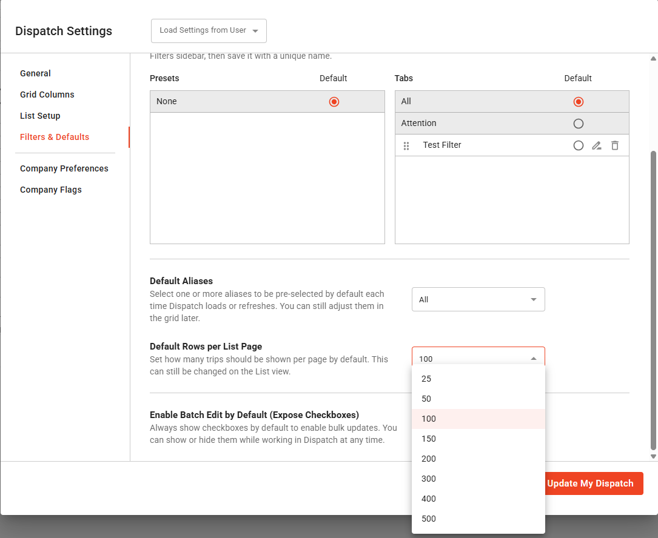Open Load Settings from User dropdown
The width and height of the screenshot is (658, 538).
(209, 31)
